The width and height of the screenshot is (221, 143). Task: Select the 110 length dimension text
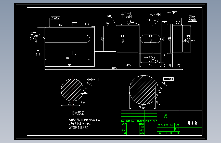(x=70, y=65)
